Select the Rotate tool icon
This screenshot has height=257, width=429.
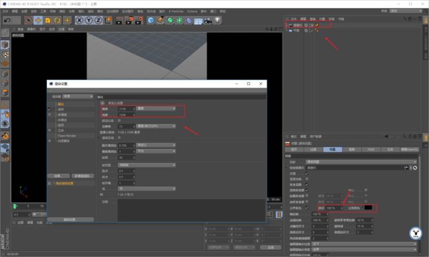[x=57, y=20]
